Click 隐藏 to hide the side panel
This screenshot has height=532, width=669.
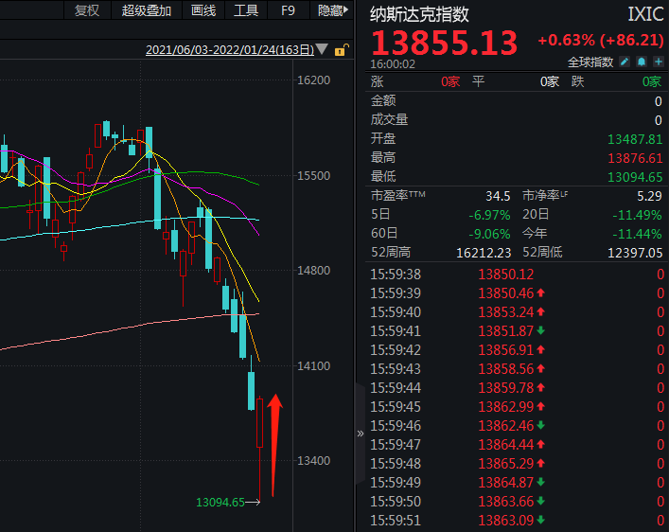tap(333, 10)
